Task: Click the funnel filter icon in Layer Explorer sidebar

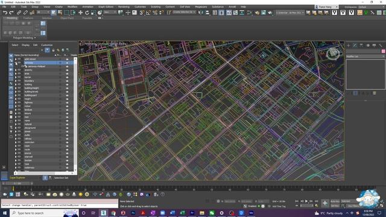Action: click(11, 132)
